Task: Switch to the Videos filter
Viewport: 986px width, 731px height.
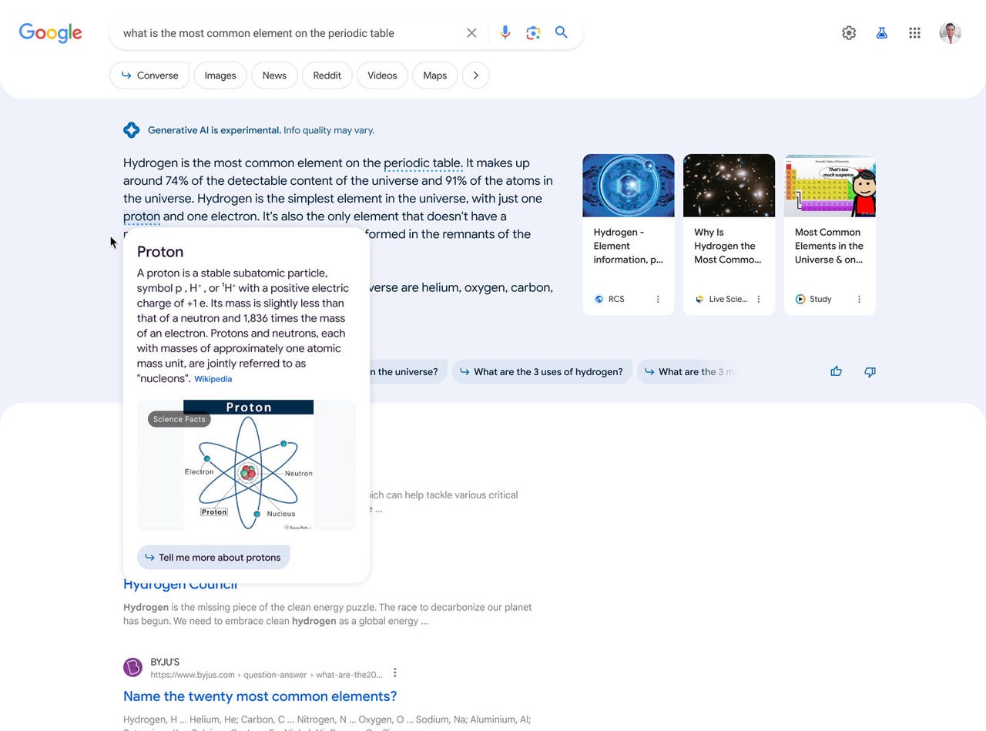Action: click(x=382, y=75)
